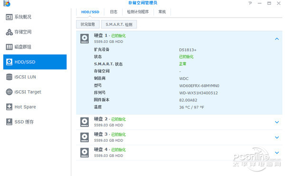This screenshot has height=176, width=285.
Task: Open iSCSI LUN database icon
Action: pyautogui.click(x=9, y=77)
